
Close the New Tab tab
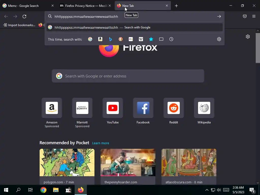167,6
